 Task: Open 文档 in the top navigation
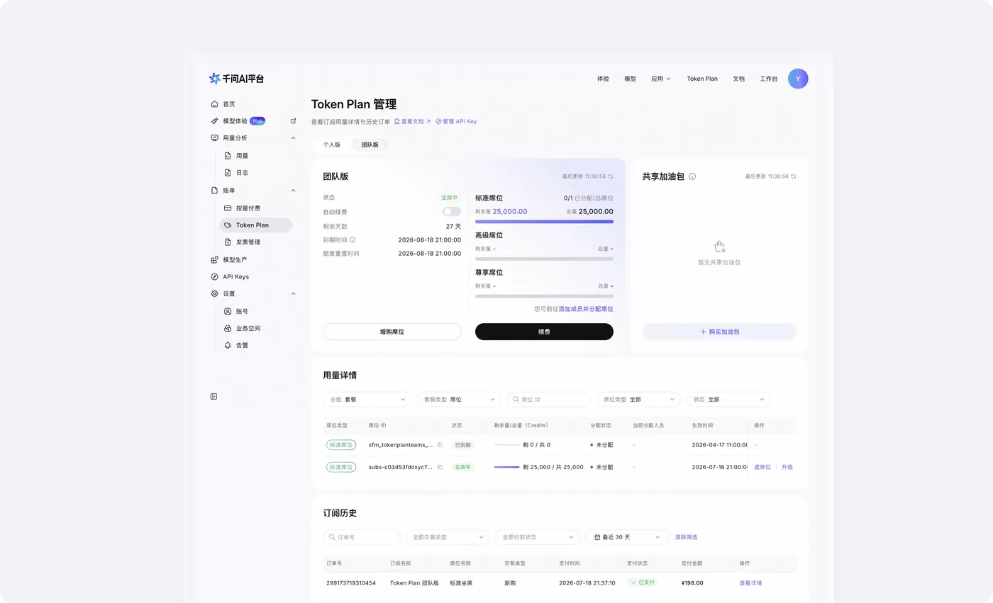coord(739,79)
